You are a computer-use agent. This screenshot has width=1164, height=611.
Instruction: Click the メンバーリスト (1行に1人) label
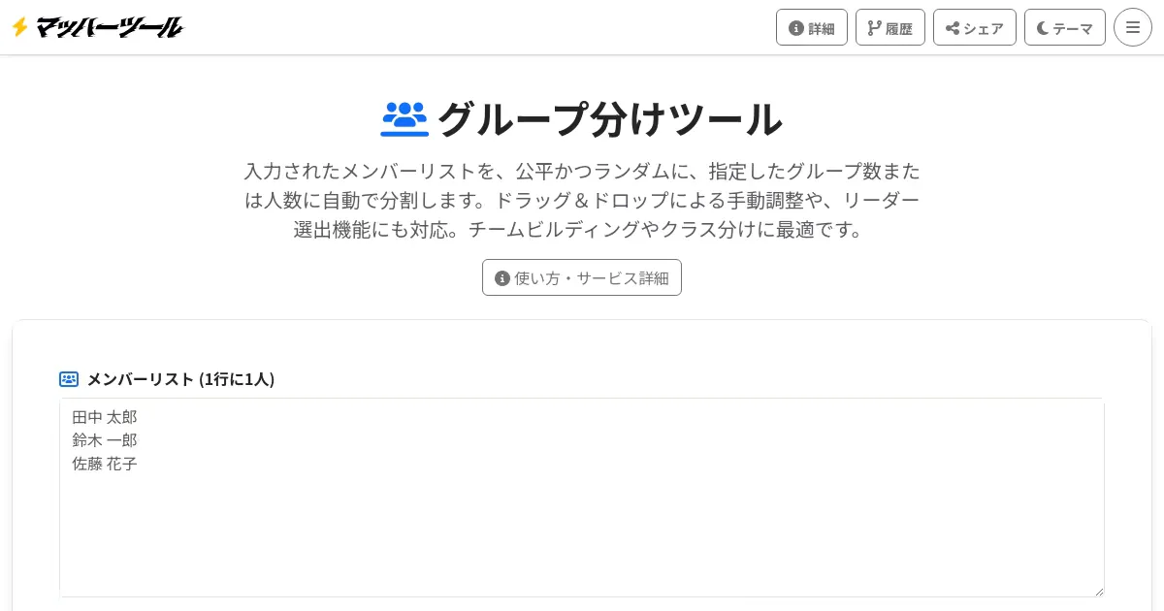tap(181, 379)
